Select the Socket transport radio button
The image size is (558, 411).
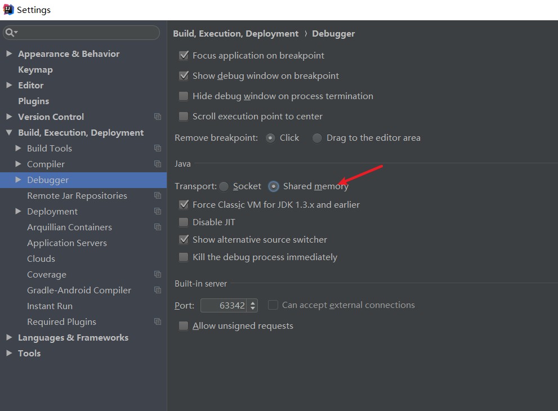[x=224, y=186]
